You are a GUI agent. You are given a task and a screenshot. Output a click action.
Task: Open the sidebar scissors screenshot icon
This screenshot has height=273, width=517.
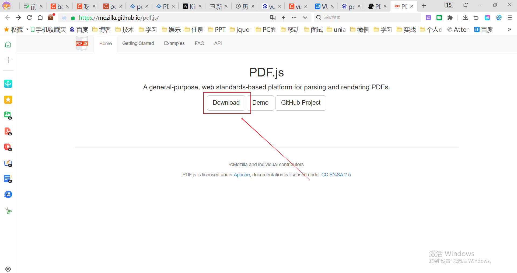click(8, 211)
